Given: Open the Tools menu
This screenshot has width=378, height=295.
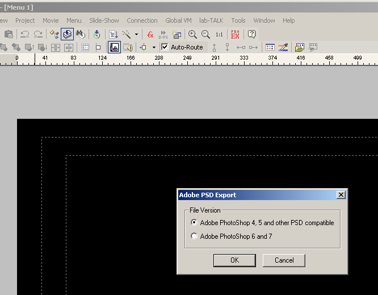Looking at the screenshot, I should pyautogui.click(x=238, y=20).
